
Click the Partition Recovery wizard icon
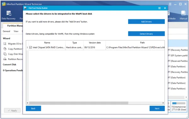[x=5, y=59]
